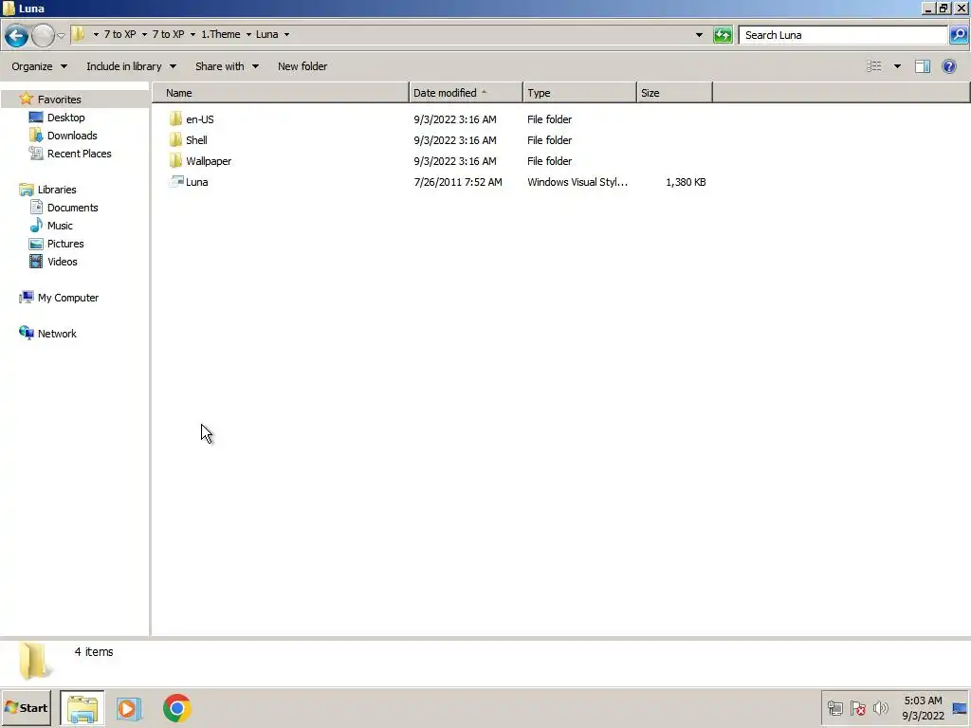The height and width of the screenshot is (728, 971).
Task: Open the address bar previous locations dropdown
Action: 699,35
